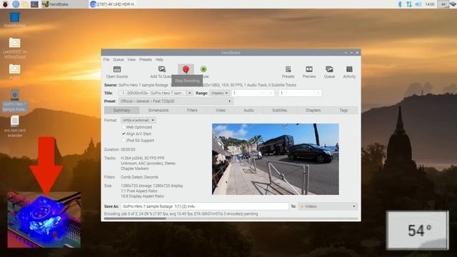Click the encoding status text line

[181, 214]
